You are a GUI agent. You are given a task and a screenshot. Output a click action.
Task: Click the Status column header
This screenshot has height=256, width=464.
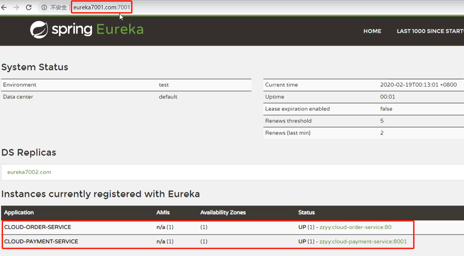[306, 212]
